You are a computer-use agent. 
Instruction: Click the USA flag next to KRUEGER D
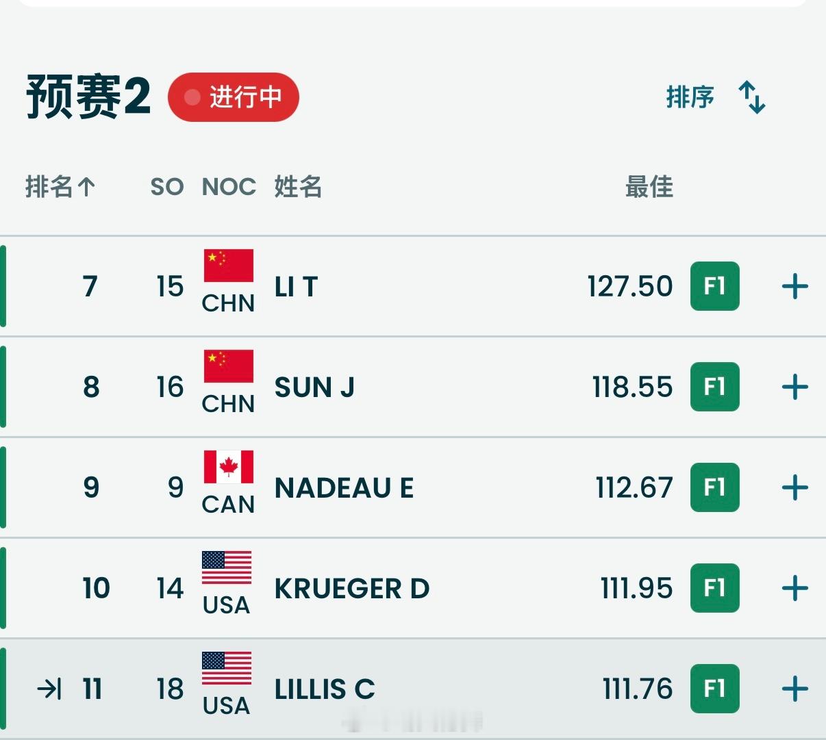(227, 568)
